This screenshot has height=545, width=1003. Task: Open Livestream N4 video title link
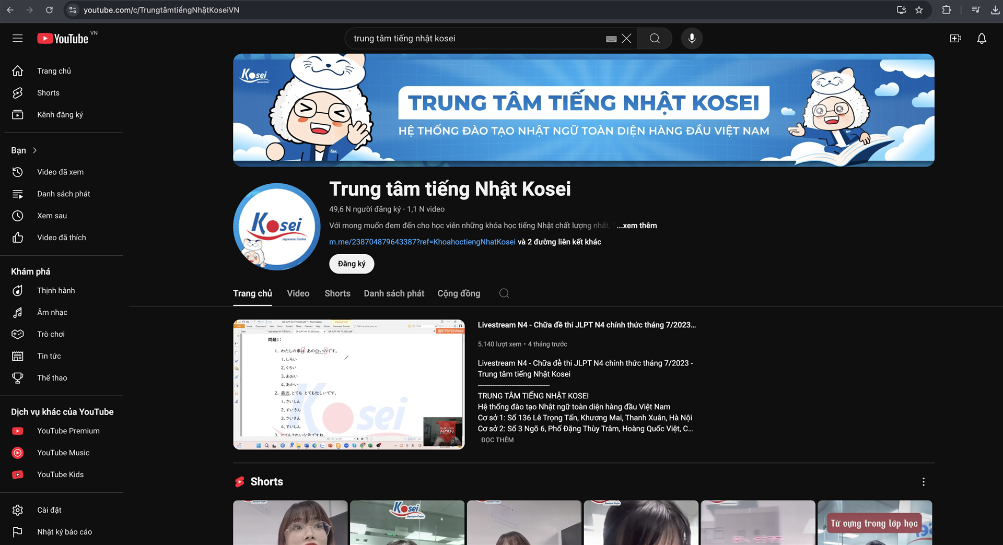click(x=587, y=325)
